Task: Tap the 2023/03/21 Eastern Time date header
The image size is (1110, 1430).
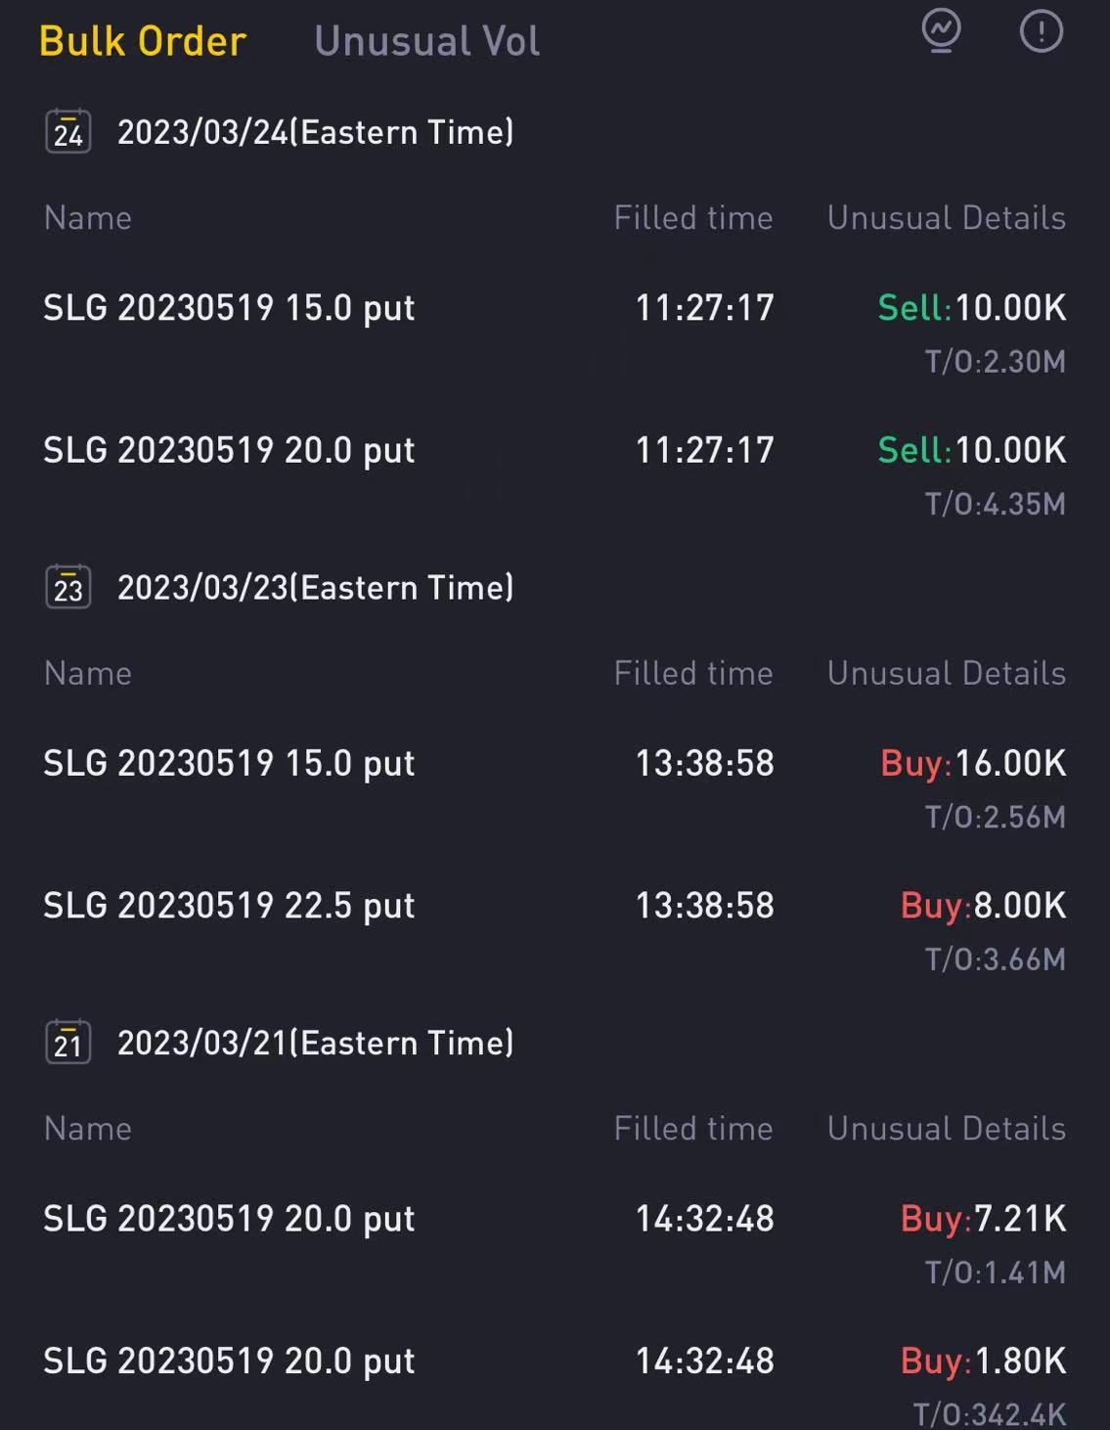Action: [315, 1043]
